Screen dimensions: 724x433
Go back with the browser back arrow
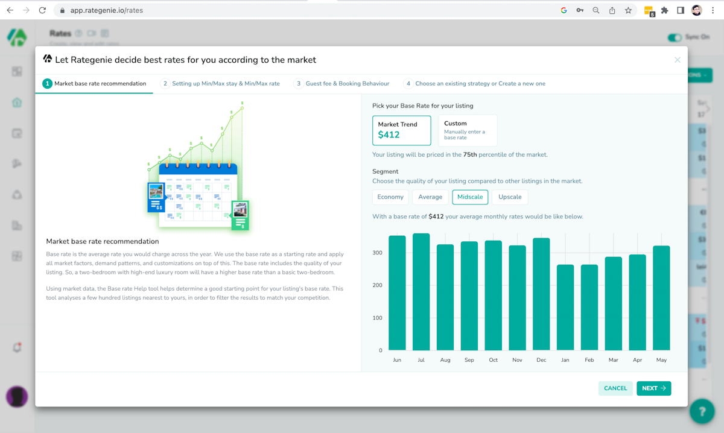(10, 10)
